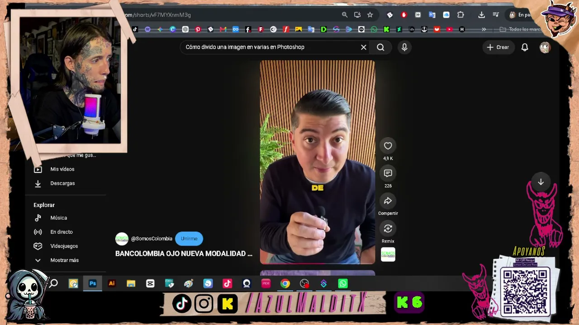Viewport: 579px width, 325px height.
Task: Open Adobe Illustrator from the taskbar
Action: (x=112, y=283)
